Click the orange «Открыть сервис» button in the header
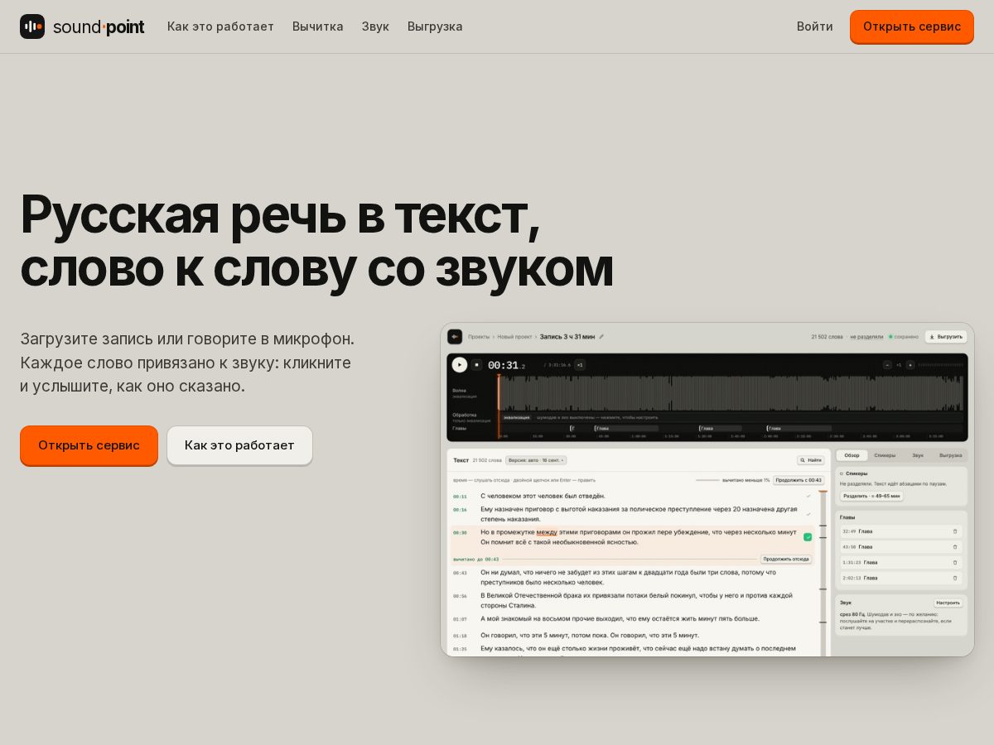The image size is (994, 745). pyautogui.click(x=912, y=26)
